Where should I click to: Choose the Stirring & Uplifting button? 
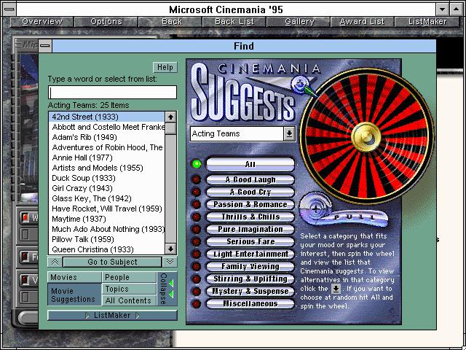[x=250, y=279]
